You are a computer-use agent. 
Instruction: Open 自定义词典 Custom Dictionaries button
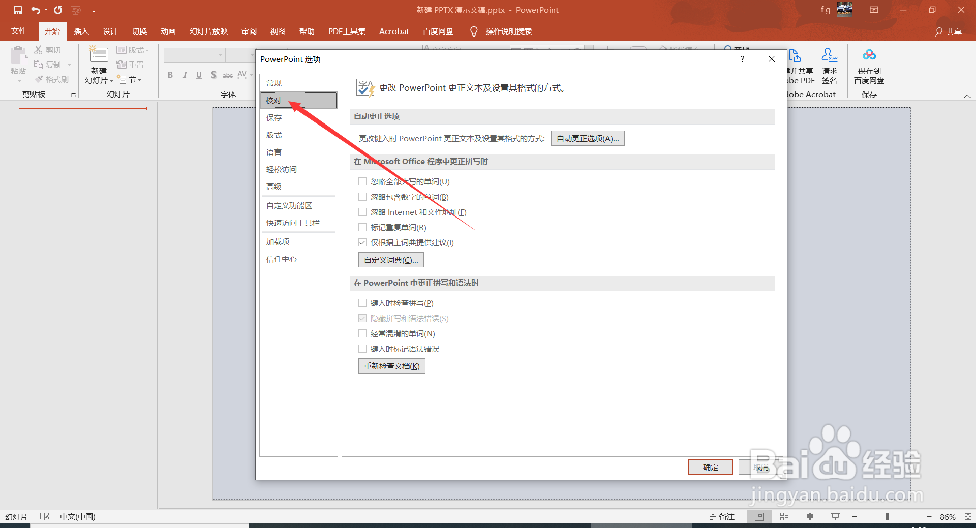[391, 260]
